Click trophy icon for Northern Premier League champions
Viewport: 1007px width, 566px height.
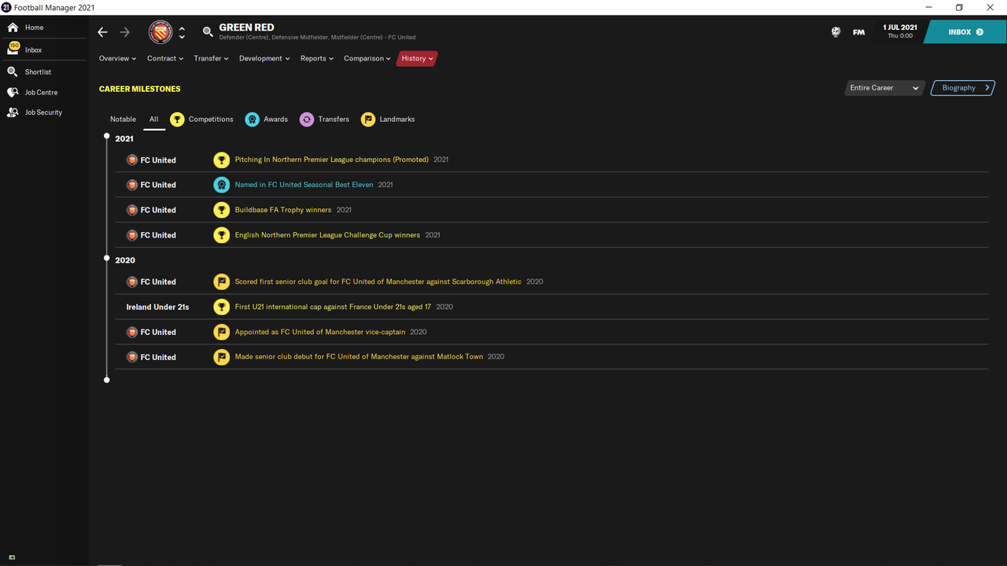point(222,160)
